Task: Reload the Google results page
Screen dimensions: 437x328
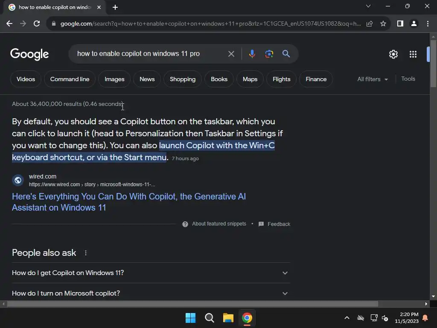Action: point(37,24)
